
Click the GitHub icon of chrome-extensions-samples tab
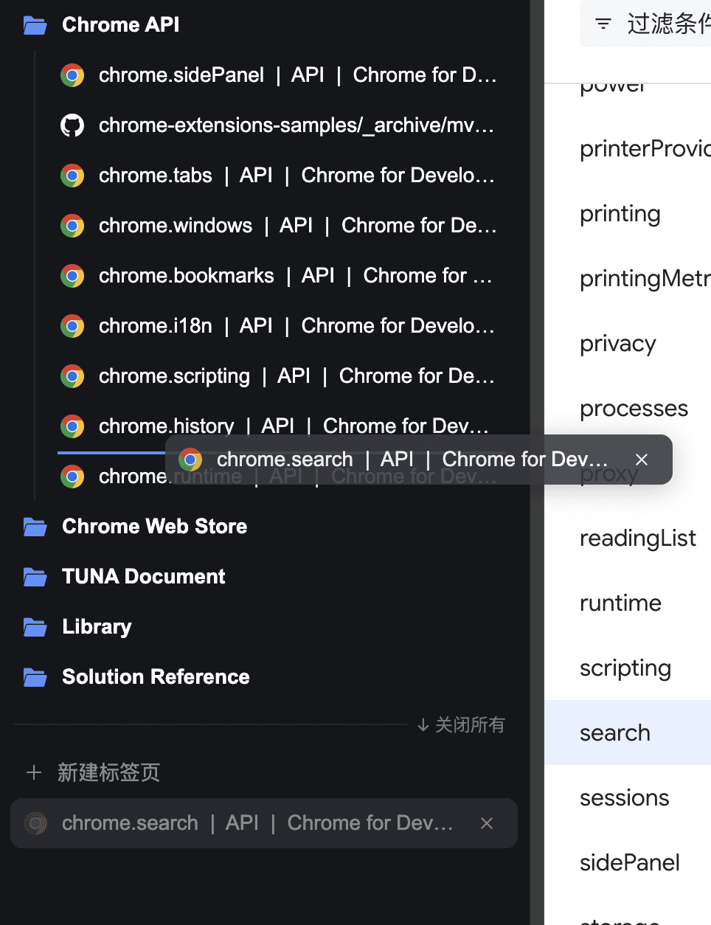(72, 125)
